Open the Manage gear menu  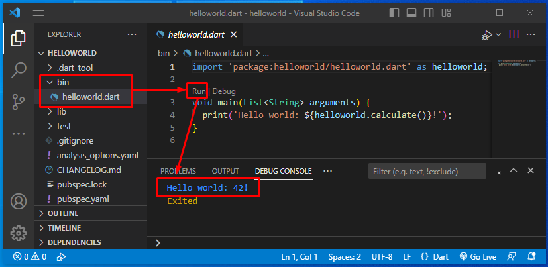point(19,233)
